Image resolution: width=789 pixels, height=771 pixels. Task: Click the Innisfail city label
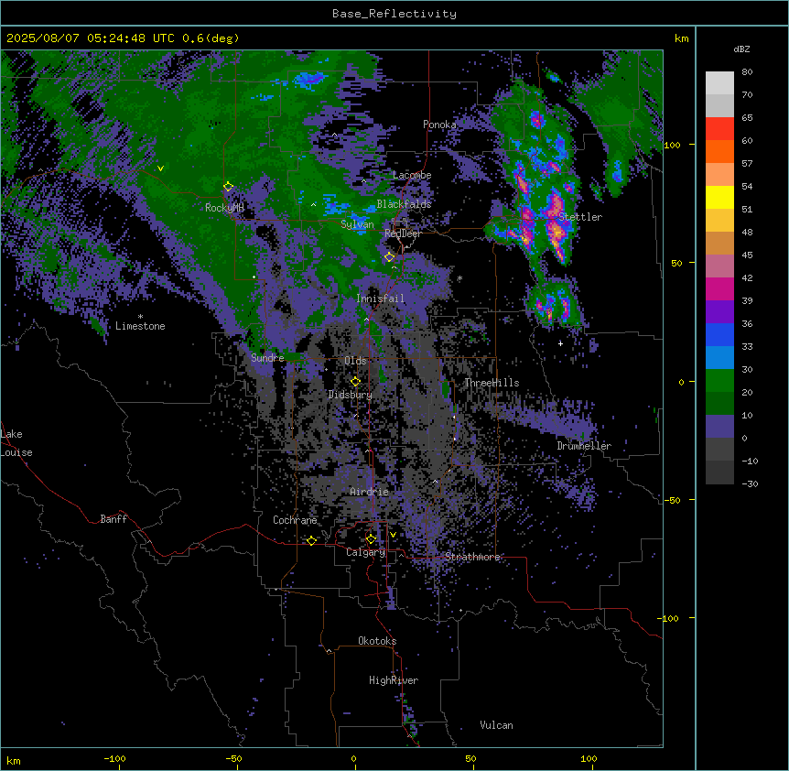pos(380,299)
